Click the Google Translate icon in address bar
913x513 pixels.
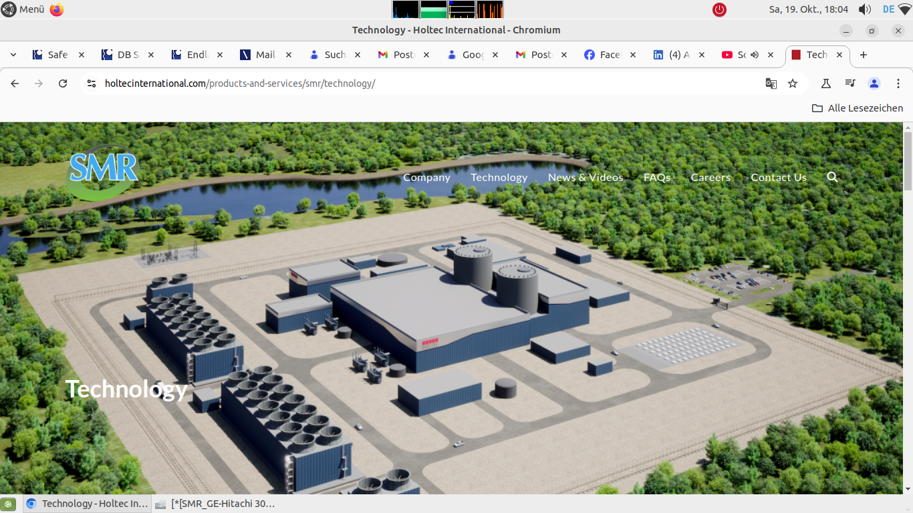click(771, 83)
